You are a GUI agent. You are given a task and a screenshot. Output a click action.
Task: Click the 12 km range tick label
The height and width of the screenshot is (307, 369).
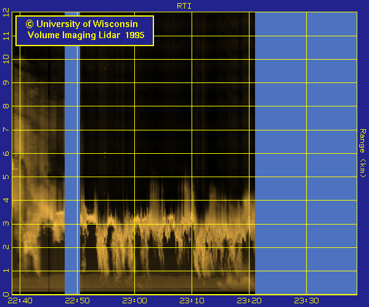point(6,12)
